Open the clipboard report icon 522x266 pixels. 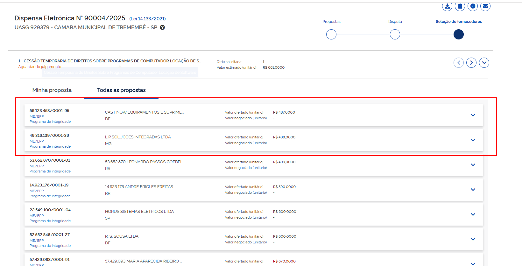click(460, 6)
